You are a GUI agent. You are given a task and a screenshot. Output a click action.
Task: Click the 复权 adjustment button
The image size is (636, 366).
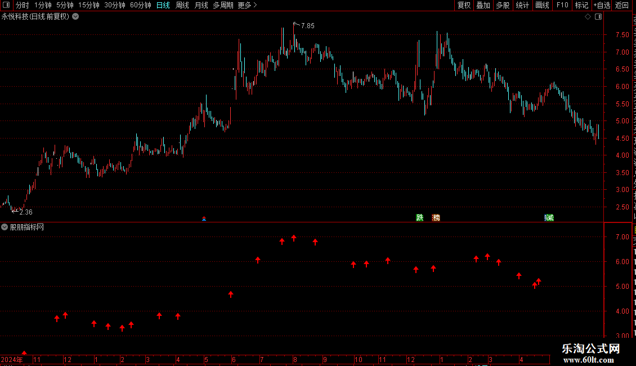pos(464,5)
